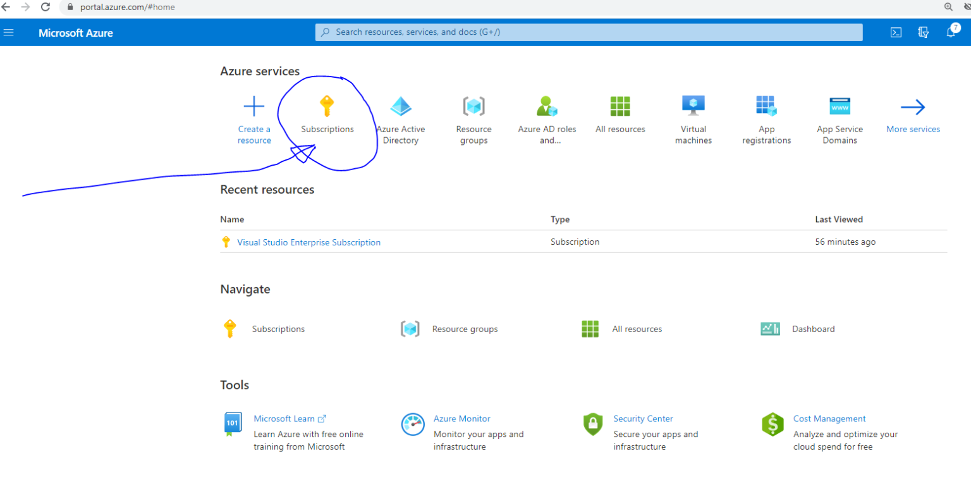The image size is (971, 482).
Task: Click the browser reload icon
Action: pos(46,7)
